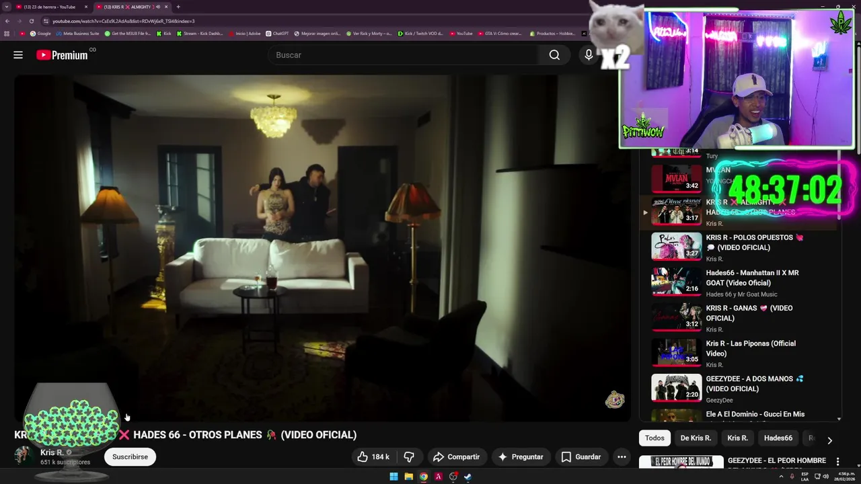The height and width of the screenshot is (484, 861).
Task: Open the bookmarks apps grid icon
Action: (x=7, y=34)
